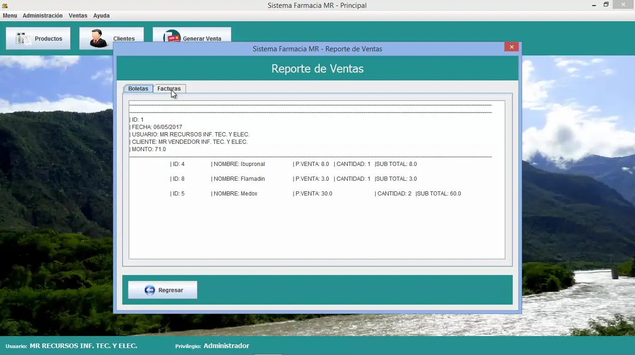Click the Productos toolbar button
This screenshot has width=635, height=355.
click(x=38, y=38)
